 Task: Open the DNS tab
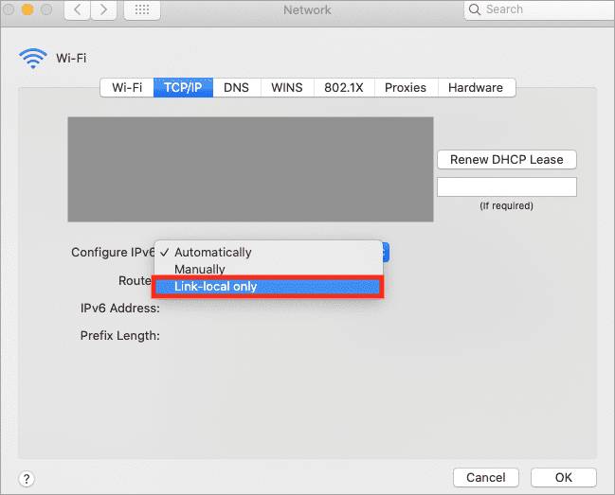(237, 87)
